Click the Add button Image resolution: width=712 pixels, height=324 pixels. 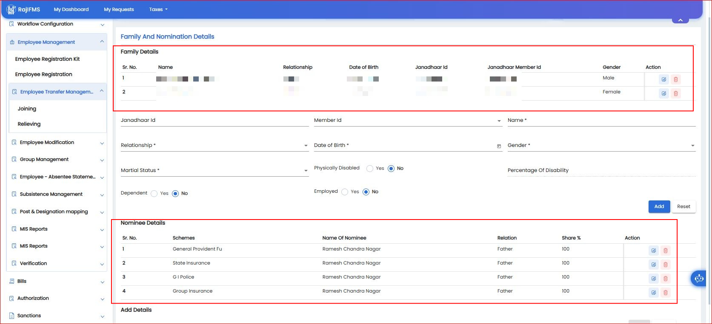coord(659,206)
